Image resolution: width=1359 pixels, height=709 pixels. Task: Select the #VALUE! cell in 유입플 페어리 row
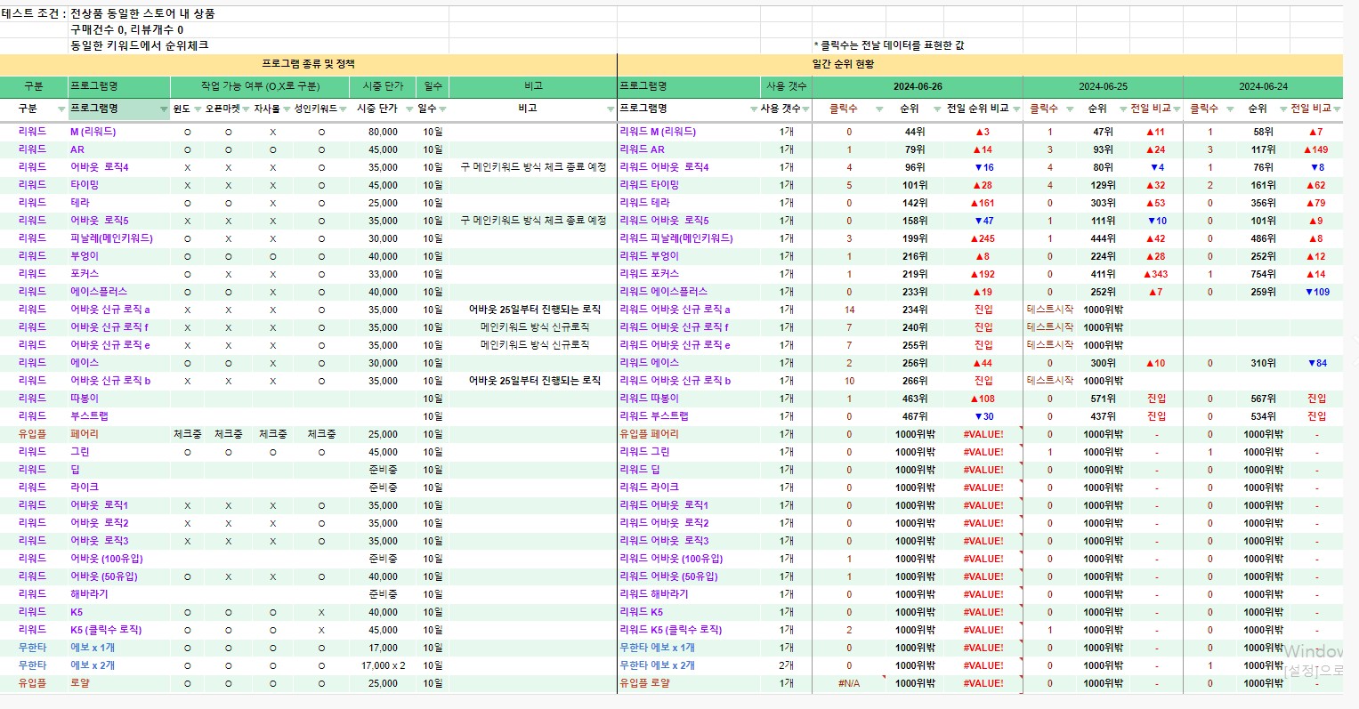pyautogui.click(x=983, y=434)
